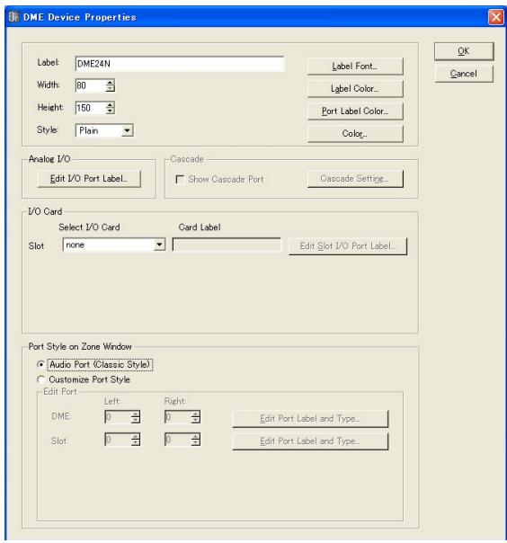This screenshot has height=543, width=507.
Task: Increment DME Left port spinner up arrow
Action: 136,414
